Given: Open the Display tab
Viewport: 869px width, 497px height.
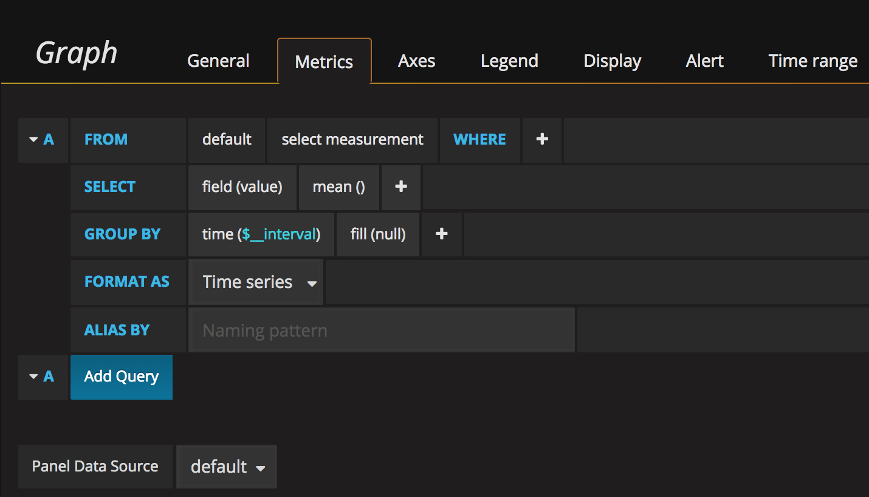Looking at the screenshot, I should [x=612, y=61].
